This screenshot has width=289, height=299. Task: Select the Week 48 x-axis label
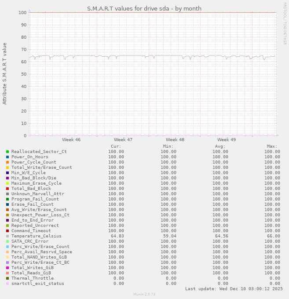click(175, 139)
